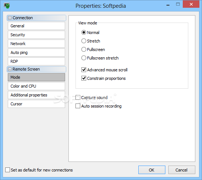Pick Fullscreen stretch view mode
Image resolution: width=202 pixels, height=180 pixels.
click(84, 58)
